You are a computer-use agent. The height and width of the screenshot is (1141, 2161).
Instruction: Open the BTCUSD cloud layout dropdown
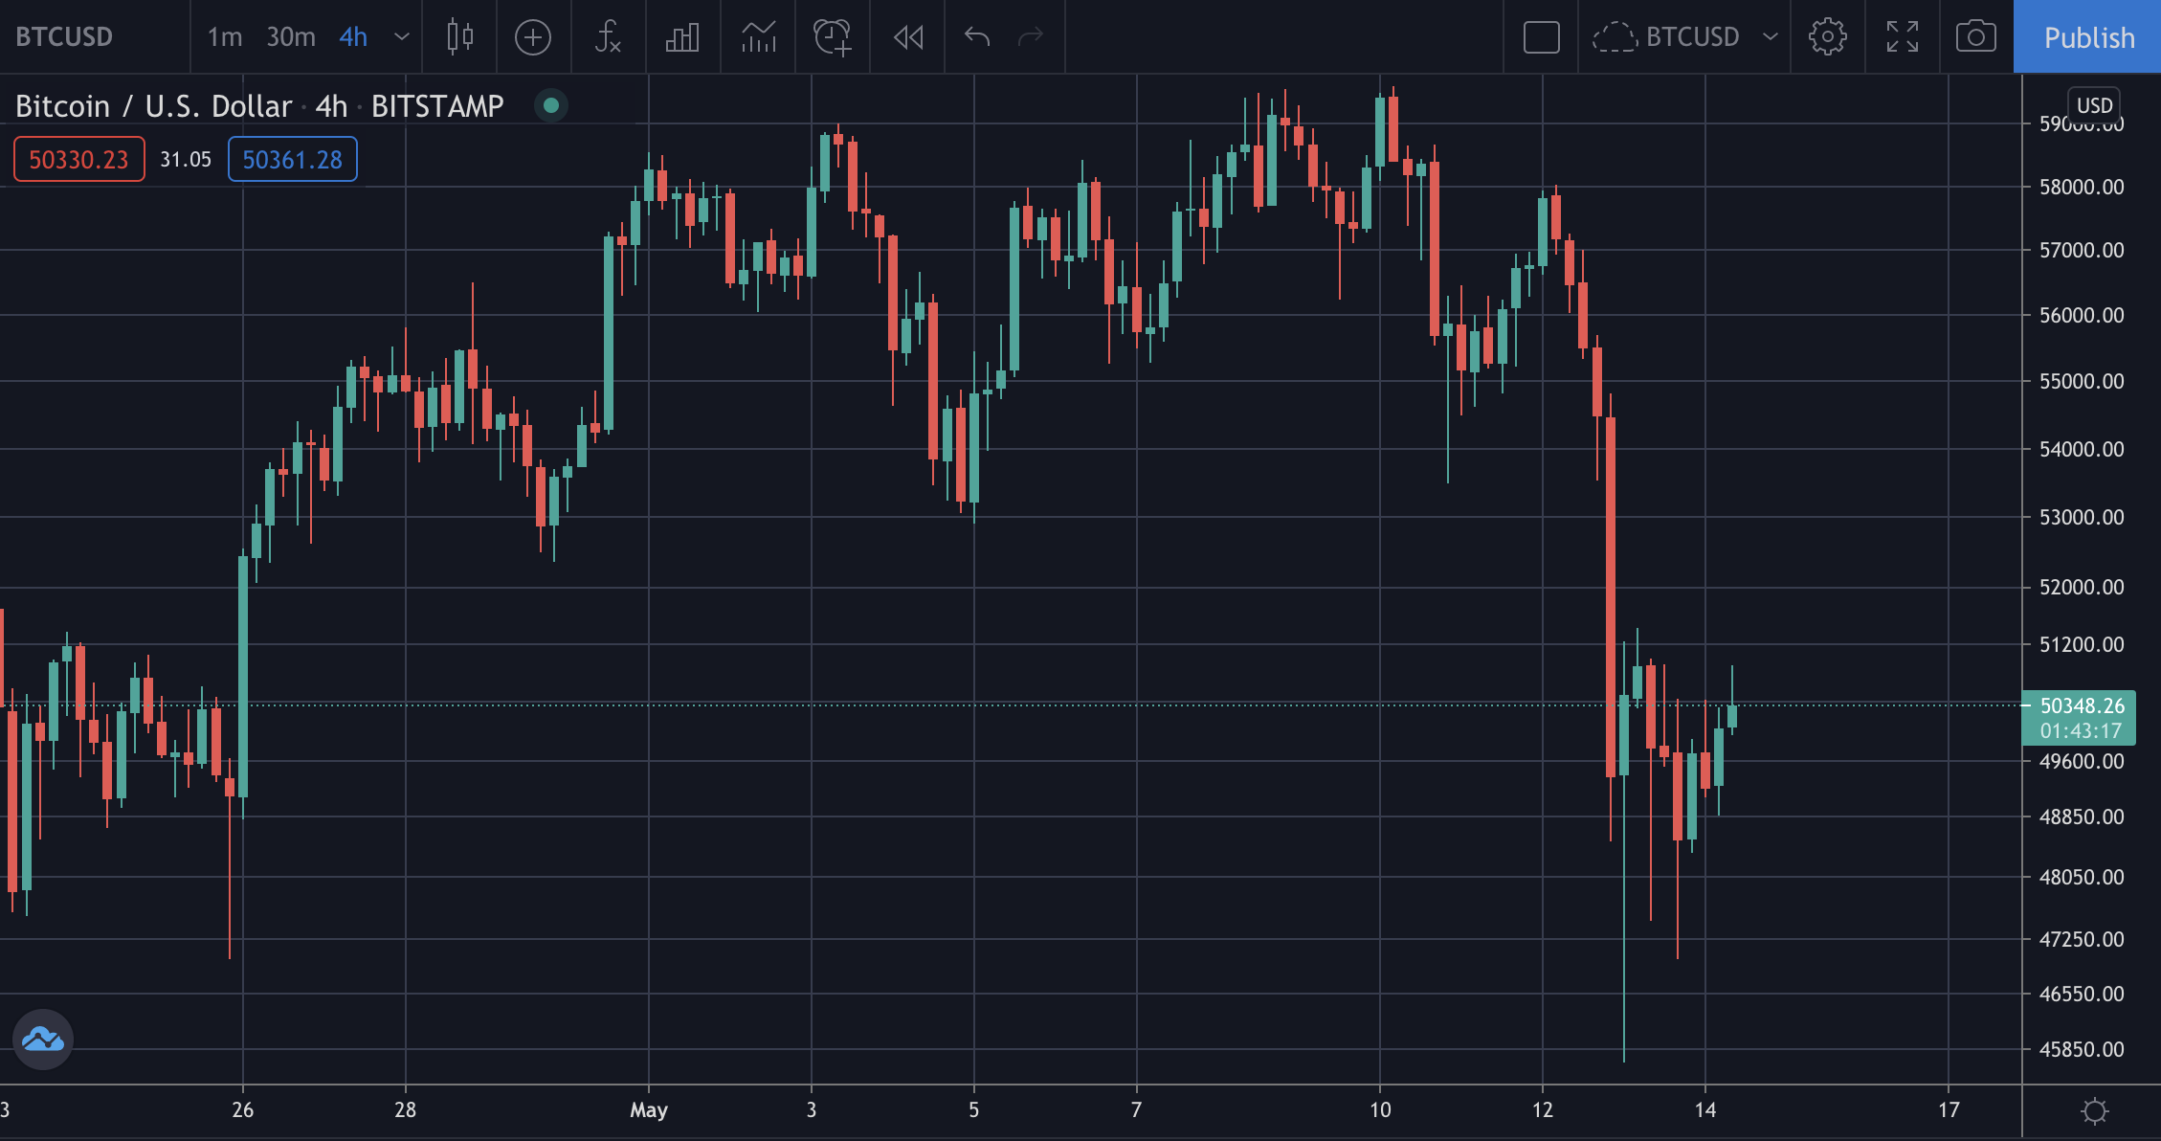coord(1683,37)
